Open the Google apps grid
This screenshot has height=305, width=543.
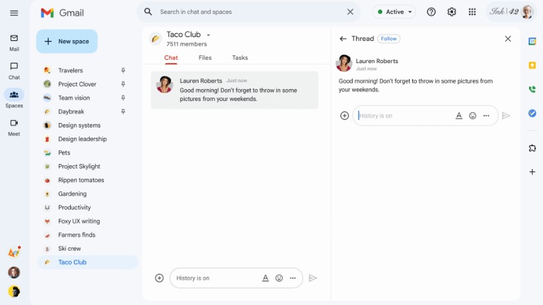(x=472, y=12)
